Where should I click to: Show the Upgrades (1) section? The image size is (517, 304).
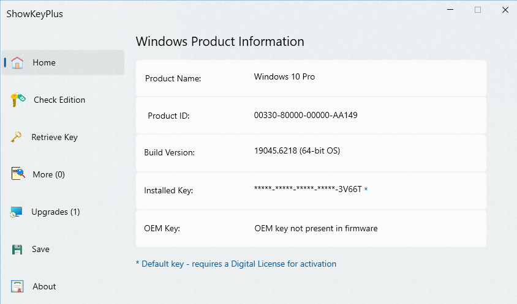pyautogui.click(x=55, y=212)
